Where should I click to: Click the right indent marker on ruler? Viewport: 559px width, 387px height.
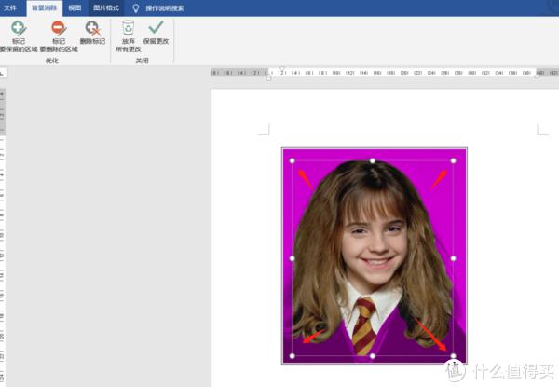pos(536,76)
